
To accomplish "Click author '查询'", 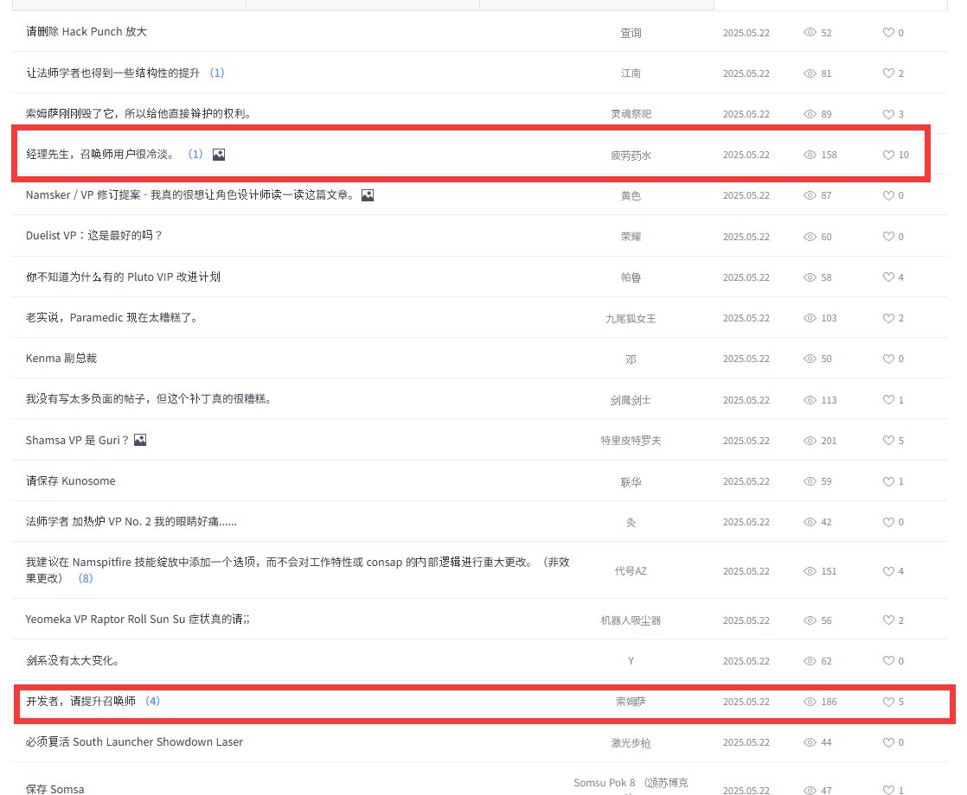I will [x=631, y=33].
